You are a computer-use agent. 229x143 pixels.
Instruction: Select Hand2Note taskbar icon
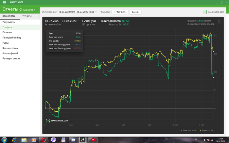pos(83,140)
